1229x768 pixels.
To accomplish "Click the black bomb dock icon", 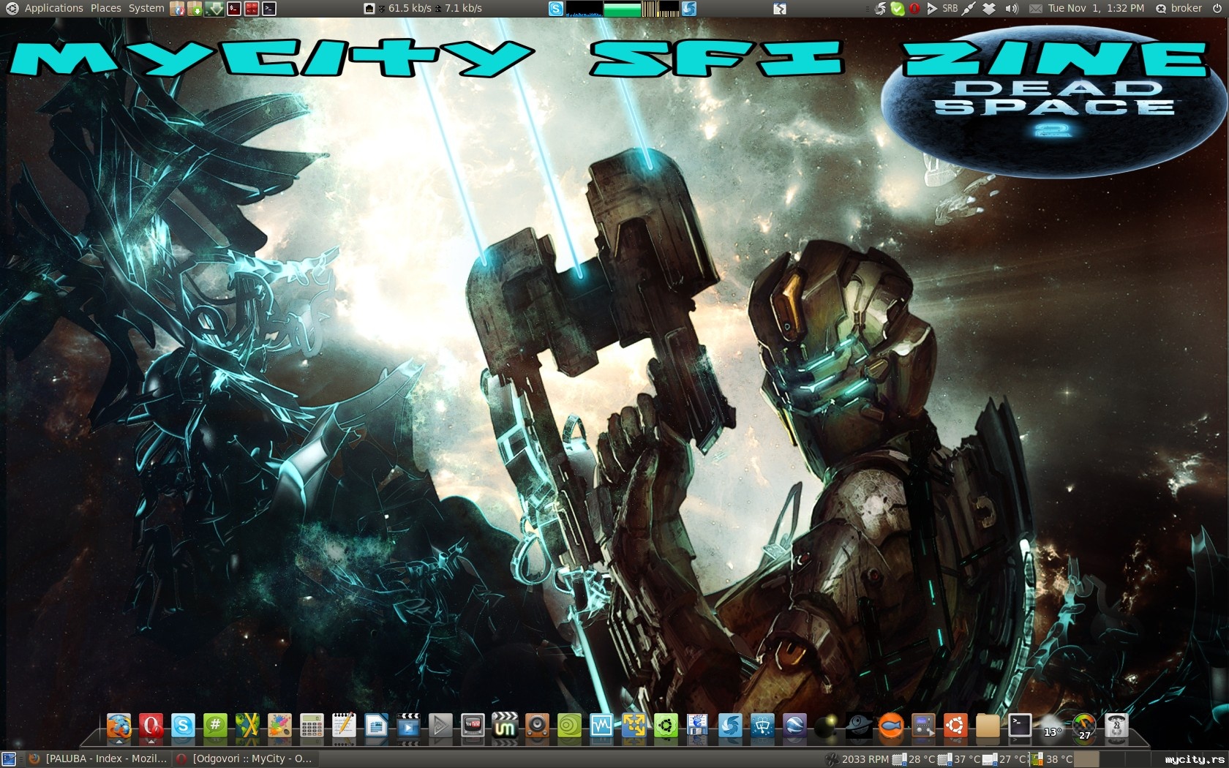I will click(x=827, y=726).
